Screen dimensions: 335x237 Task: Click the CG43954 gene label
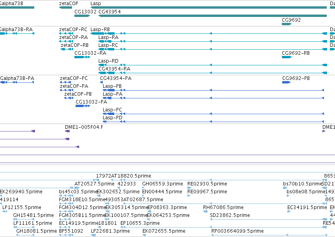coord(109,12)
